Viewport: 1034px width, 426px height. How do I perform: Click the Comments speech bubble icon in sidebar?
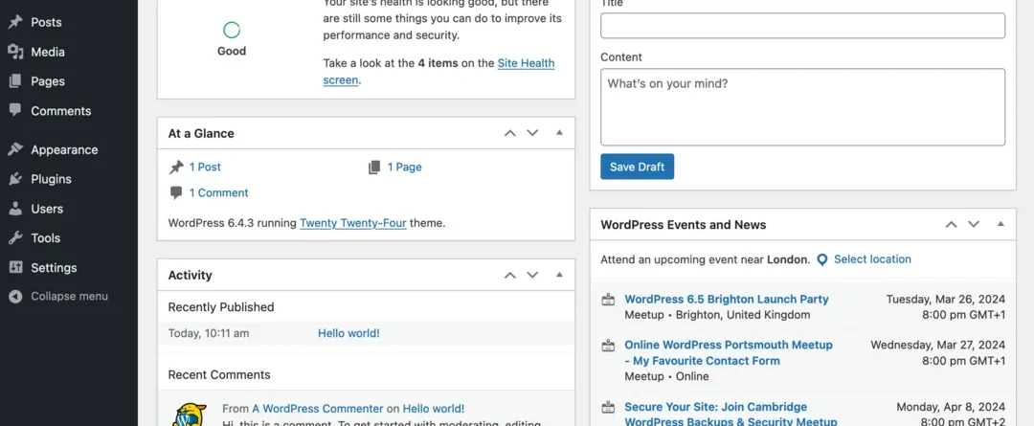[15, 111]
